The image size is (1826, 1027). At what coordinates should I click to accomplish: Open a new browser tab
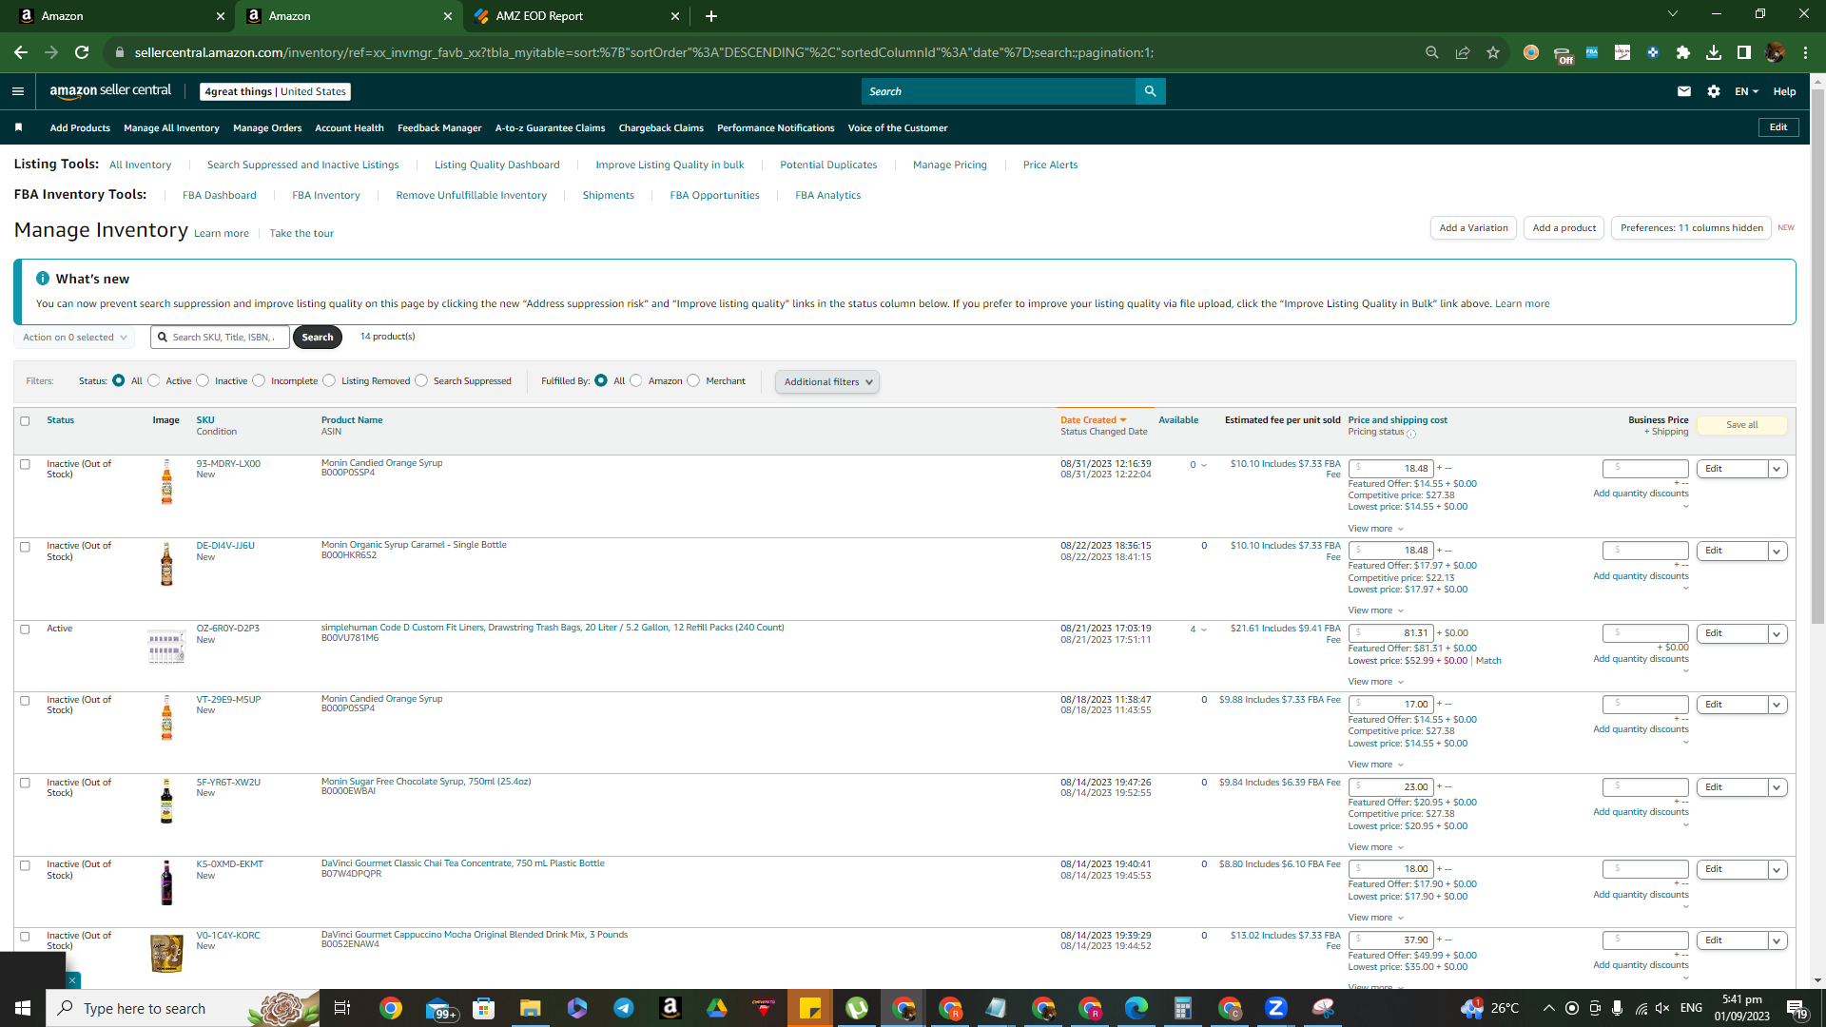[711, 16]
